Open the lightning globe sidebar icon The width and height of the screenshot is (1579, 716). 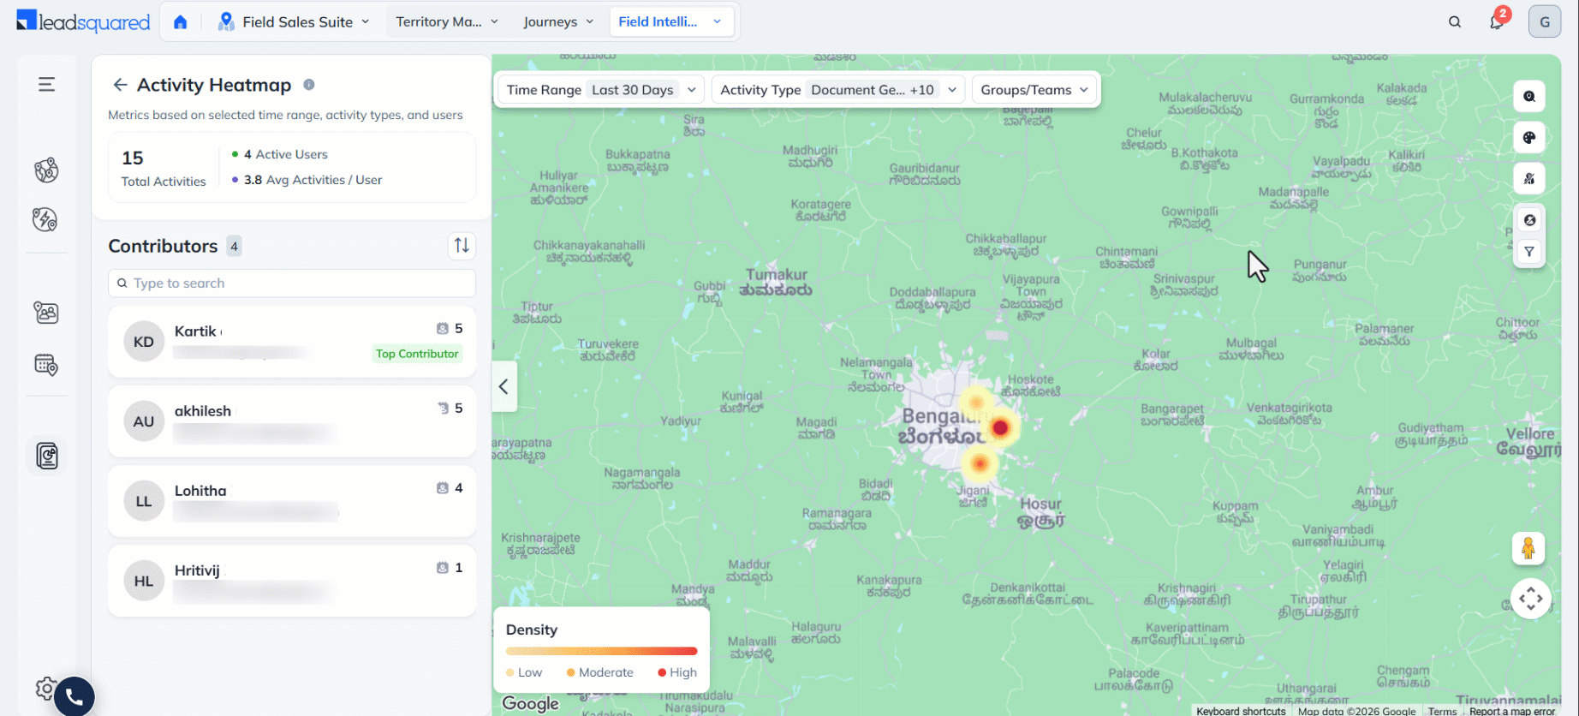tap(45, 220)
